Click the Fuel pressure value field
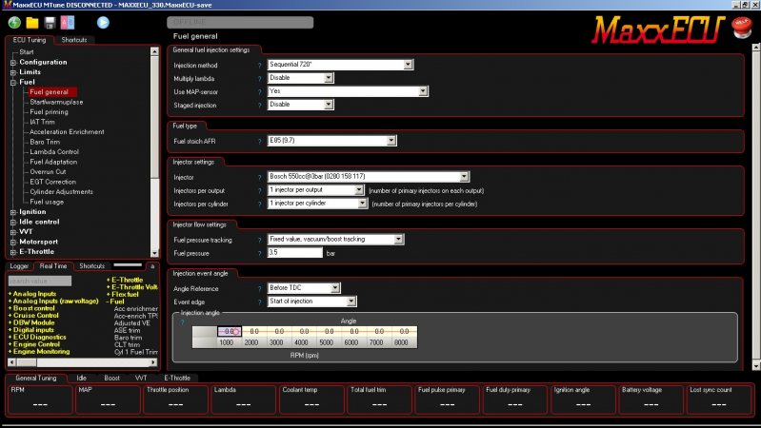The height and width of the screenshot is (428, 761). coord(295,253)
